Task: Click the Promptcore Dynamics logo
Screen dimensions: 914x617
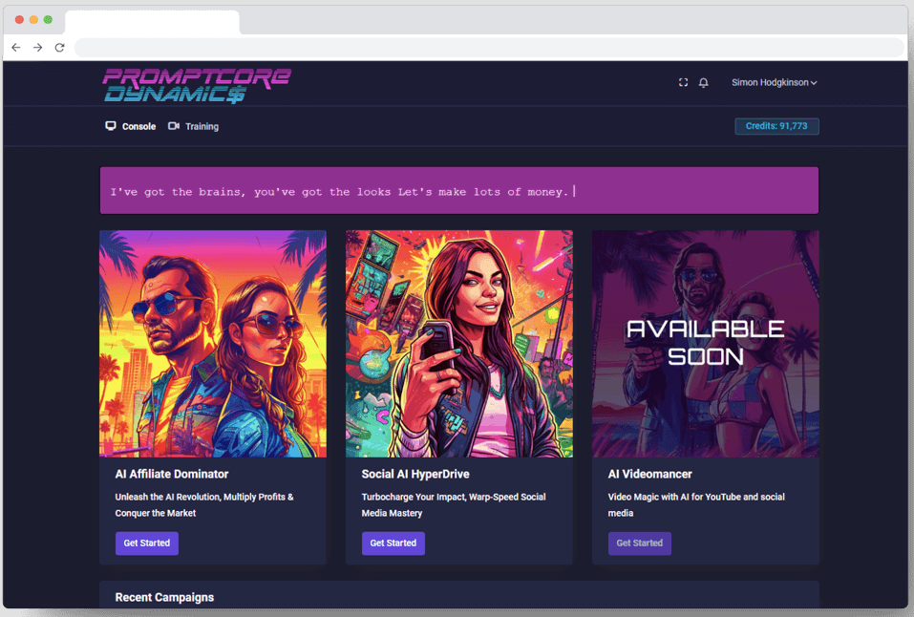Action: point(197,85)
